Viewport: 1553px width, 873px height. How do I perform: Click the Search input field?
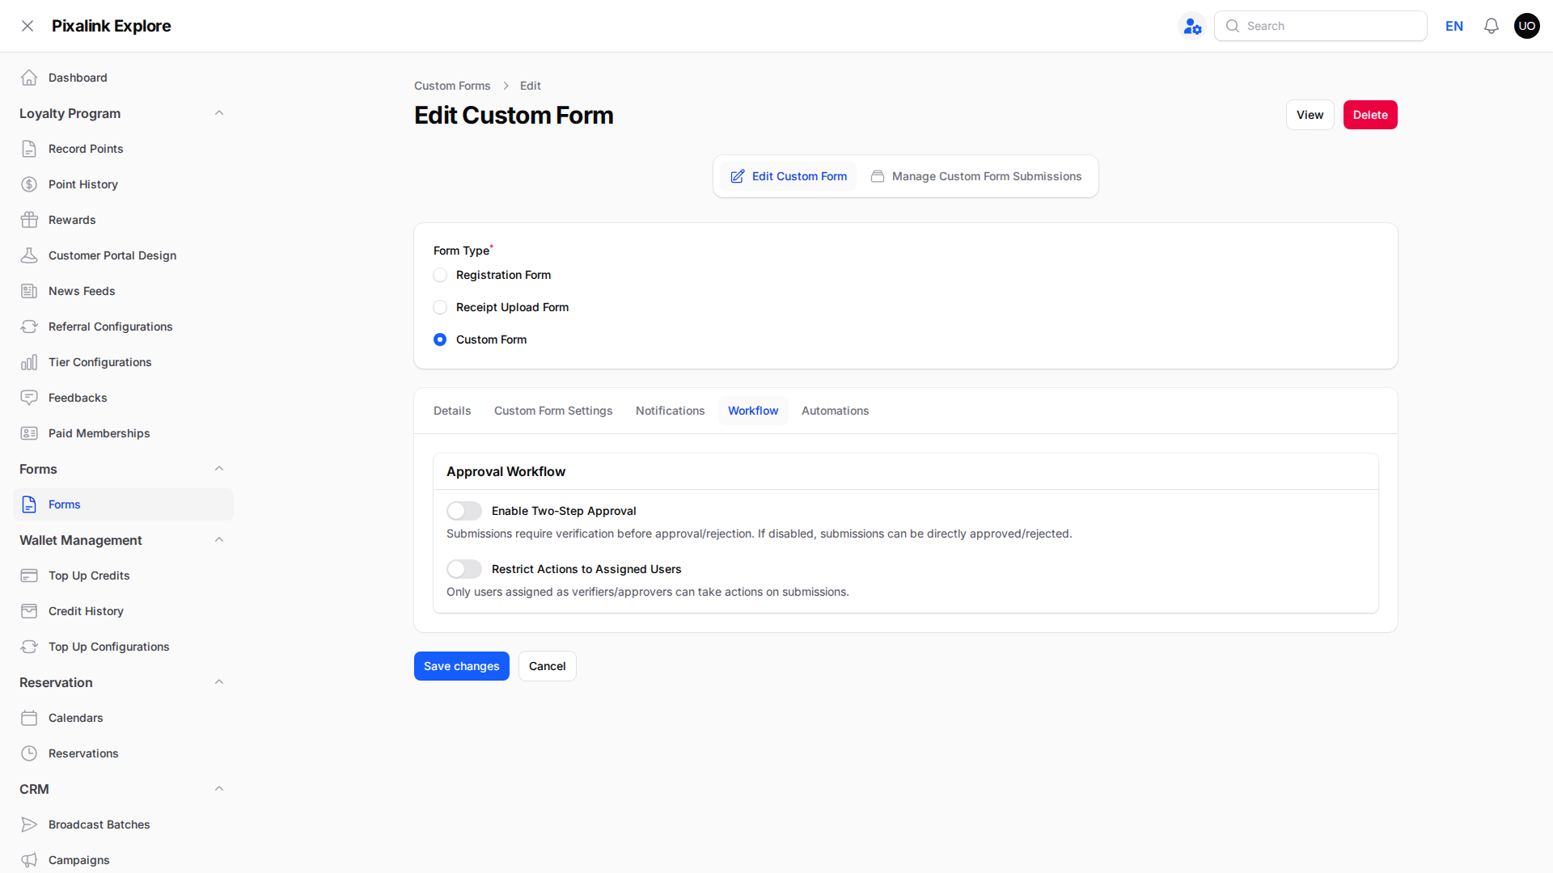[1321, 26]
